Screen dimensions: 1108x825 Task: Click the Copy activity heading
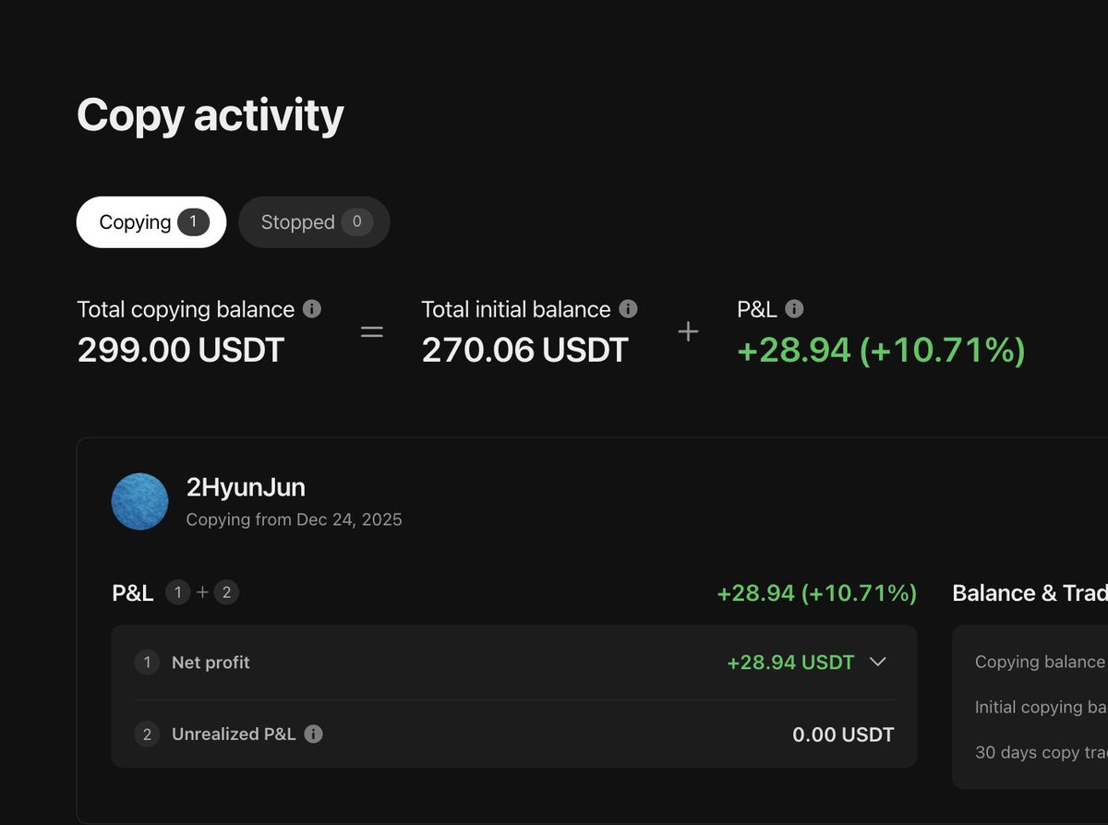click(x=211, y=115)
